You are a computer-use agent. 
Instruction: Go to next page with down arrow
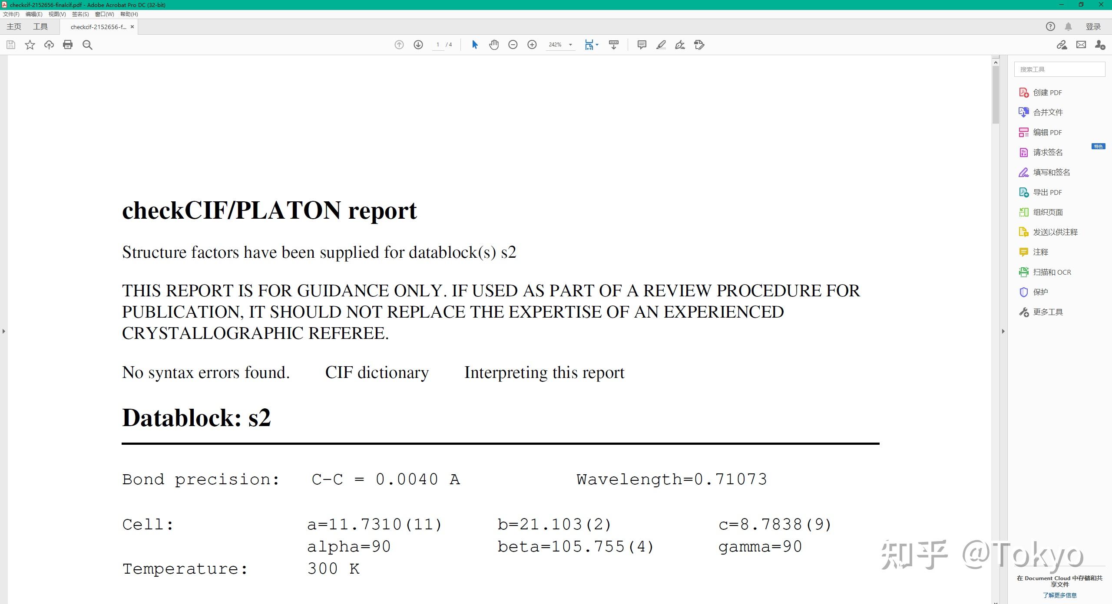(x=418, y=45)
